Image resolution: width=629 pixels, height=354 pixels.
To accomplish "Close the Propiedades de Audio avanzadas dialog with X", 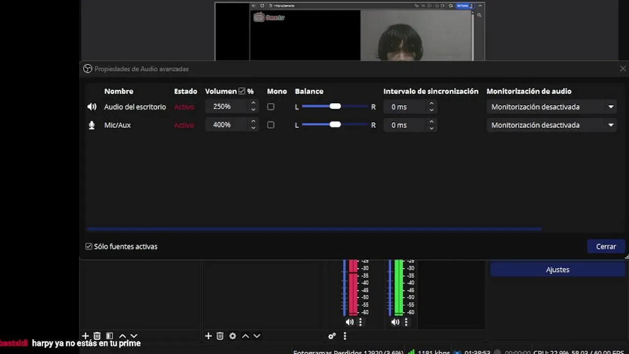I will 623,69.
